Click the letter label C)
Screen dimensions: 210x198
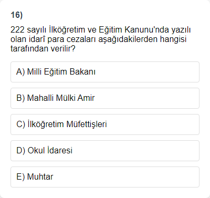pos(21,124)
